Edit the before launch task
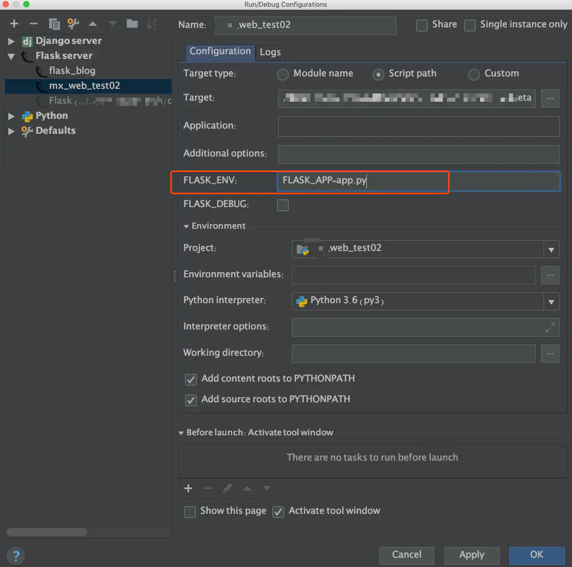 click(228, 488)
